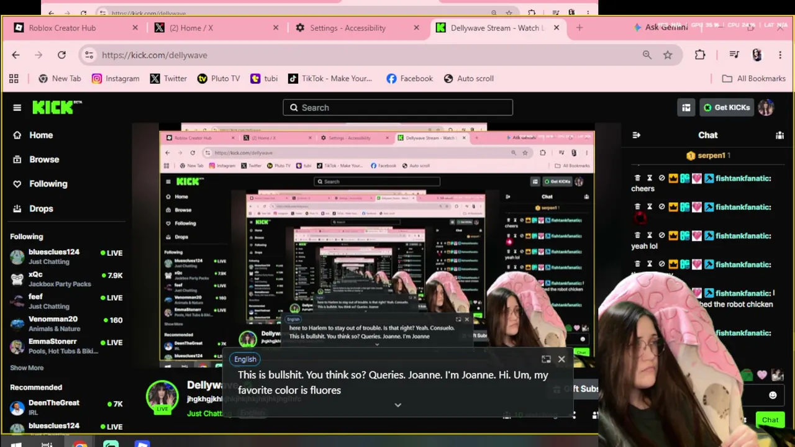Bookmark this page with star

668,55
